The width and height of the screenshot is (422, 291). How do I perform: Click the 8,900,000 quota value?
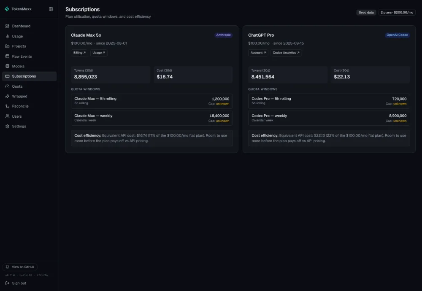(x=398, y=116)
